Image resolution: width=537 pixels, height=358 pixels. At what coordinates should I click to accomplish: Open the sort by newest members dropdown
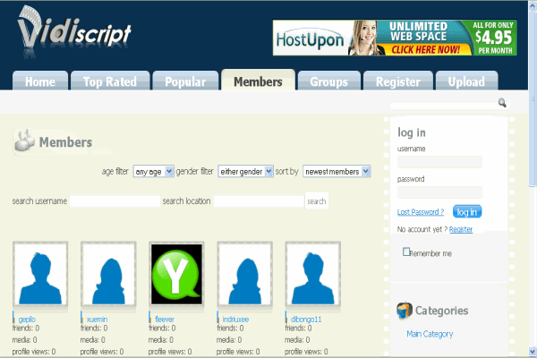[337, 171]
